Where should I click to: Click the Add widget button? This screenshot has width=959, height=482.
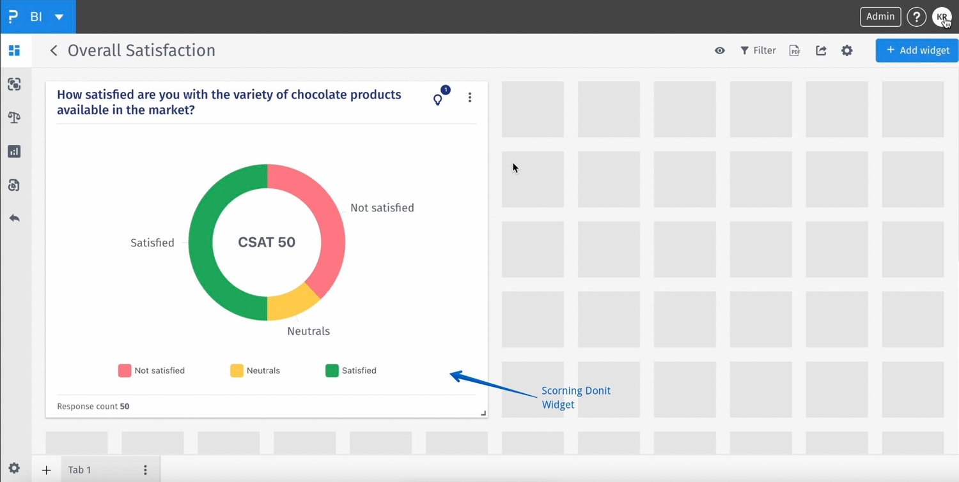click(x=917, y=50)
